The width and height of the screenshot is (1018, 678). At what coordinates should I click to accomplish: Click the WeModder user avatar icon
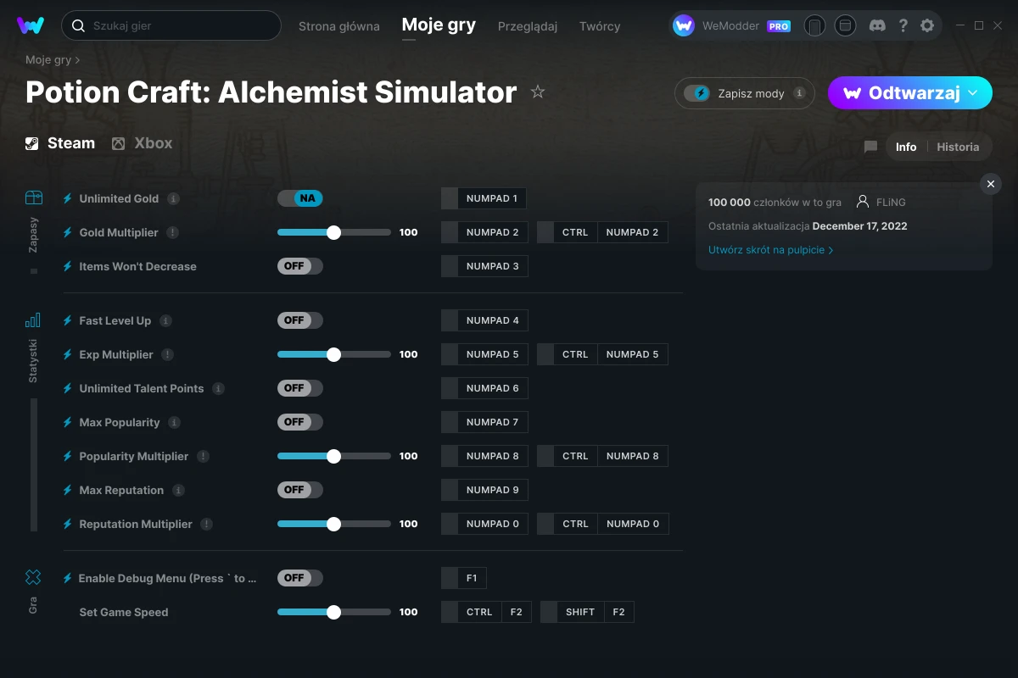[x=684, y=25]
